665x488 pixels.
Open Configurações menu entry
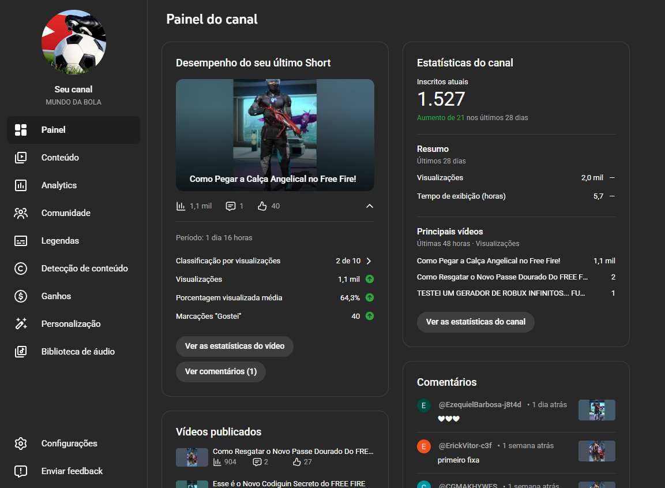pyautogui.click(x=73, y=444)
